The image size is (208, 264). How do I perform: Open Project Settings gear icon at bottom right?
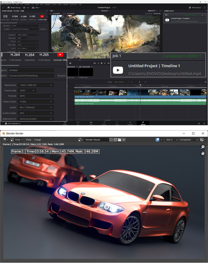204,123
